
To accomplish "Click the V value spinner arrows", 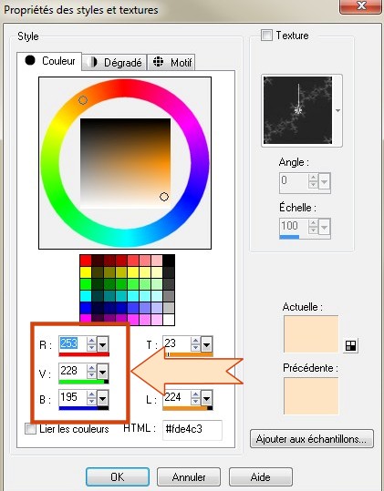I will point(91,371).
